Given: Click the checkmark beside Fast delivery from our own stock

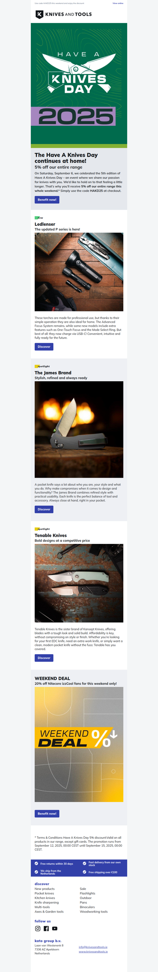Looking at the screenshot, I should point(85,863).
